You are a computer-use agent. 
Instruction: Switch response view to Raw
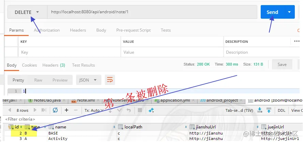click(38, 80)
